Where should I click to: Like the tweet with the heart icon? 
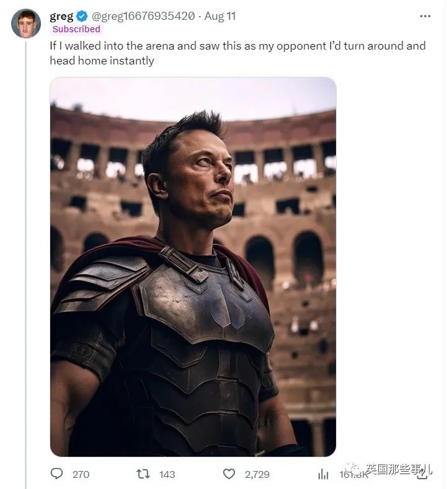229,474
